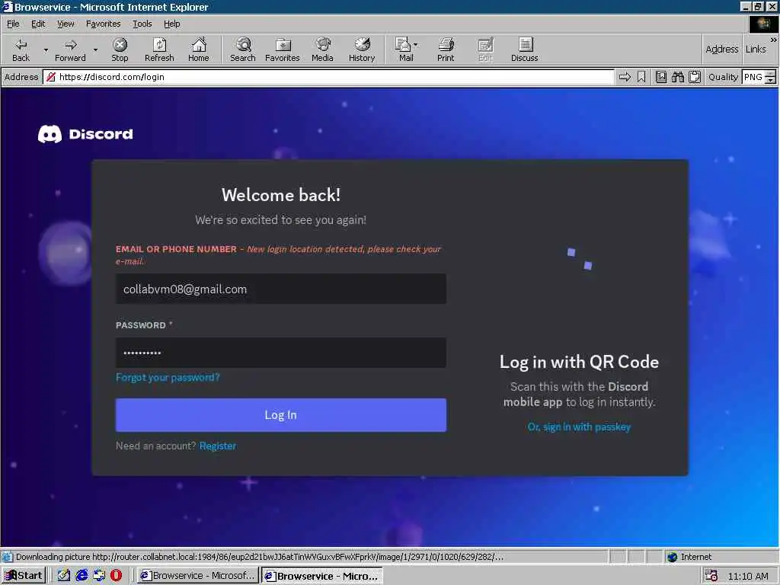Viewport: 780px width, 585px height.
Task: Launch Opera from quick launch
Action: pyautogui.click(x=116, y=576)
